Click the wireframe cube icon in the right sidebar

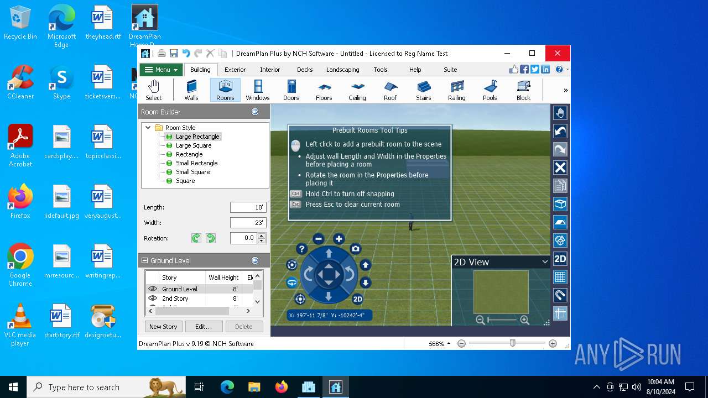[x=560, y=240]
